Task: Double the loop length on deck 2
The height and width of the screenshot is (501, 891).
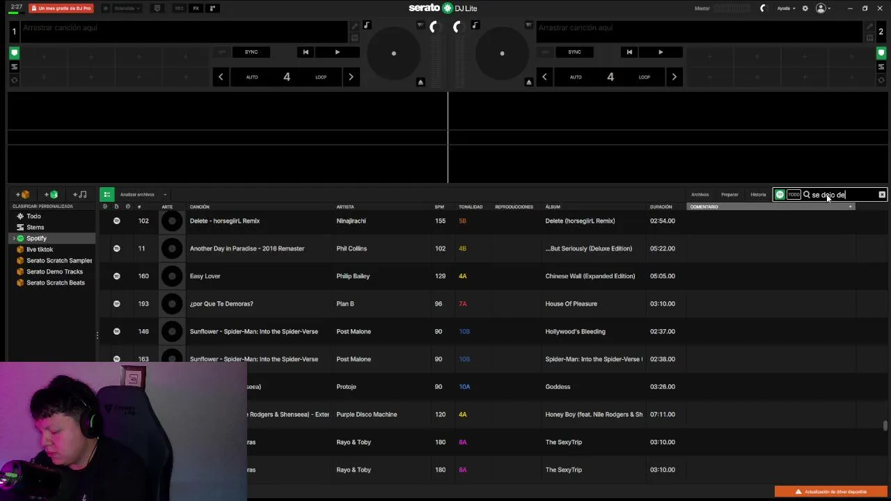Action: tap(674, 77)
